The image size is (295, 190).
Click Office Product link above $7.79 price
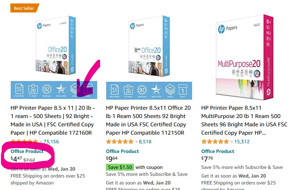218,151
